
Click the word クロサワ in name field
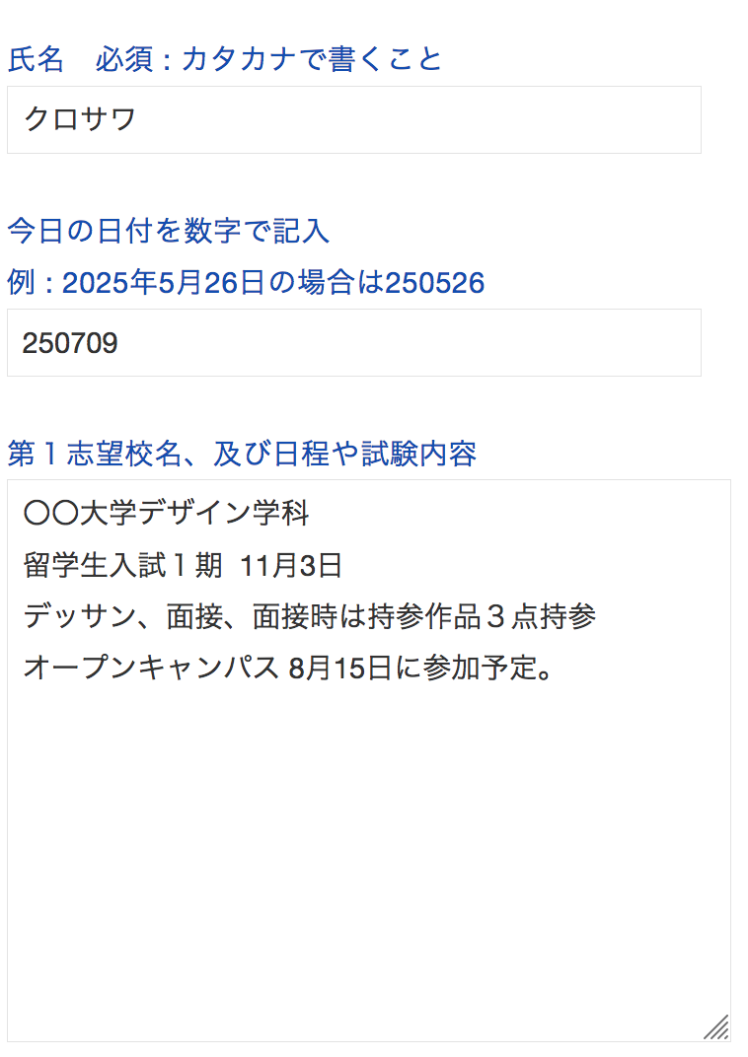click(x=79, y=119)
